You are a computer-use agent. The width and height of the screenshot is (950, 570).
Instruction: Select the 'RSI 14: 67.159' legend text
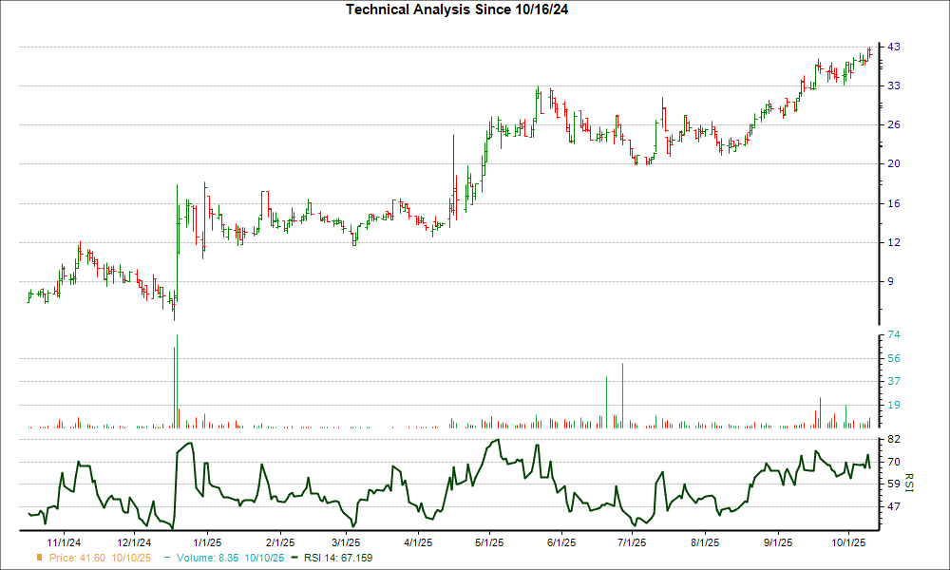click(x=337, y=558)
